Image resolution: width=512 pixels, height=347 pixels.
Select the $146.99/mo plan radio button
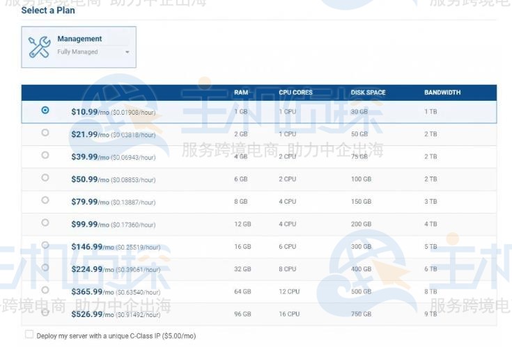click(x=45, y=245)
